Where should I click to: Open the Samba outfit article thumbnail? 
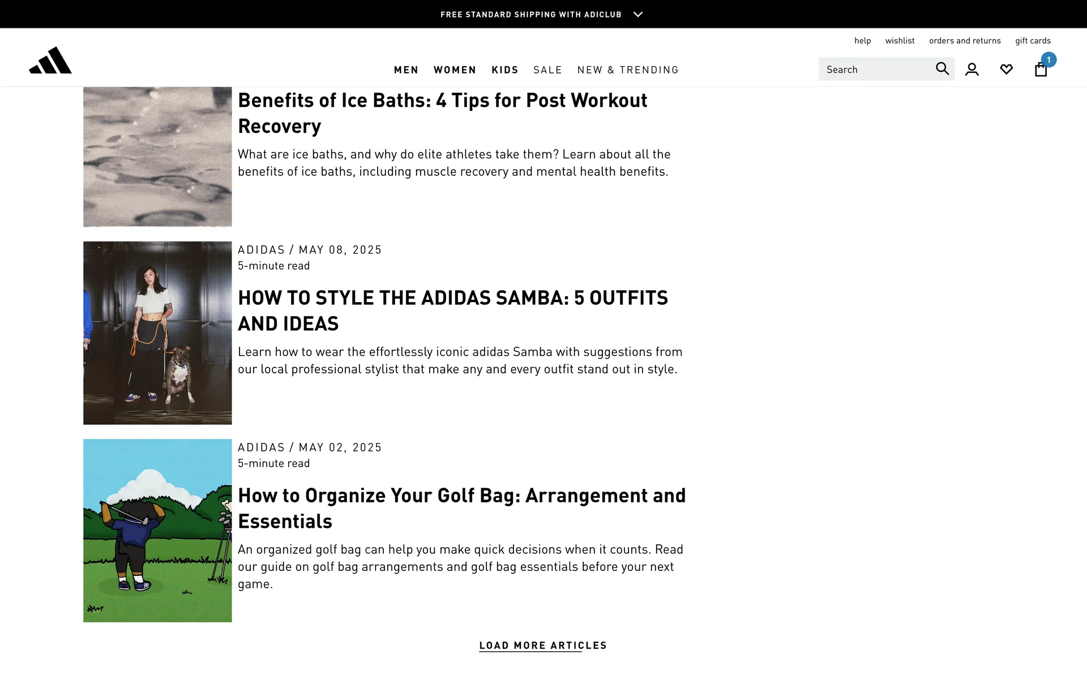pos(157,333)
